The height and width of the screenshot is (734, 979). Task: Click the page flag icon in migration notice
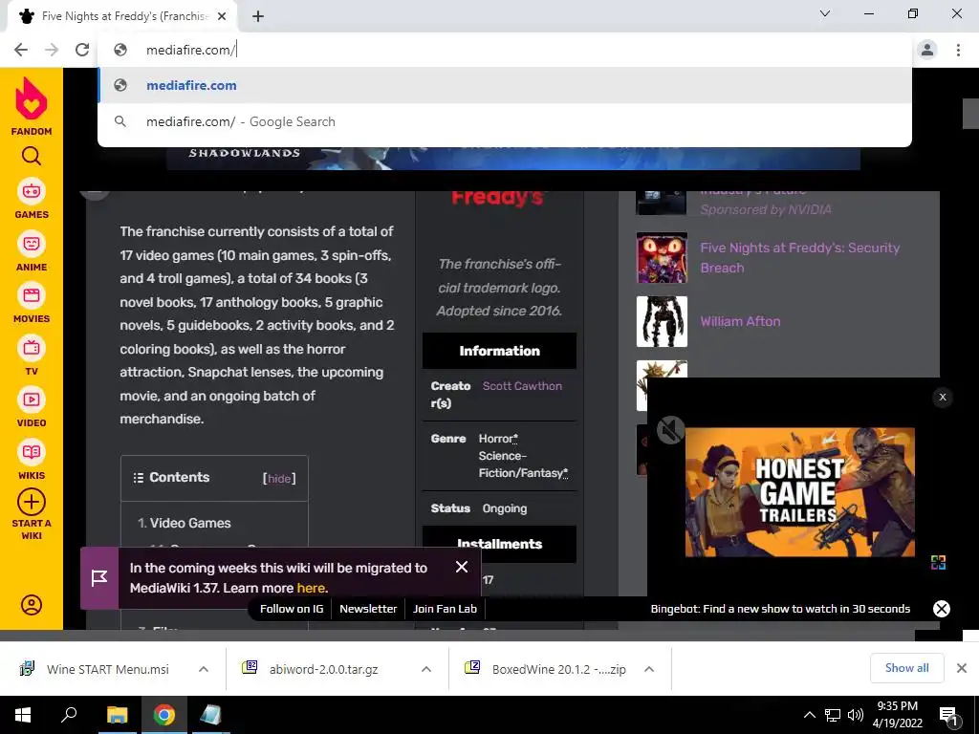(x=99, y=578)
